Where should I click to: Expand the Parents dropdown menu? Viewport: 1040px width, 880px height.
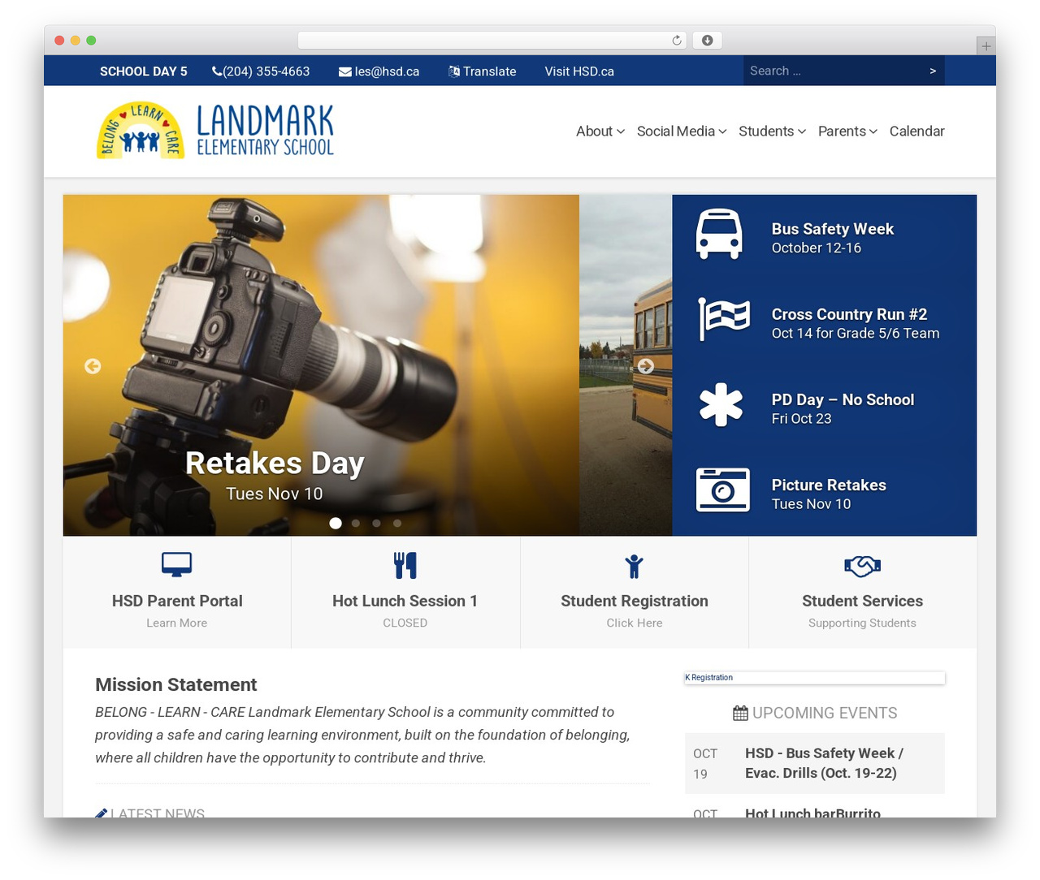click(847, 132)
